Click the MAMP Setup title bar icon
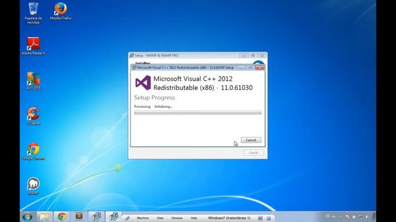Screen dimensions: 396x222 point(132,55)
